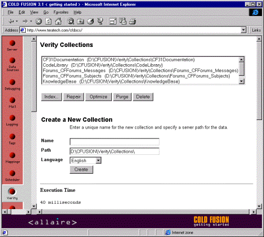Go back with the Back arrow

[x=11, y=22]
